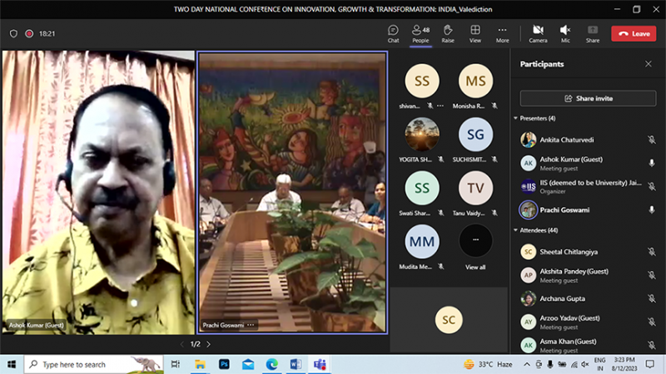Collapse the Presenters (4) section
Screen dimensions: 666x374
[x=516, y=118]
